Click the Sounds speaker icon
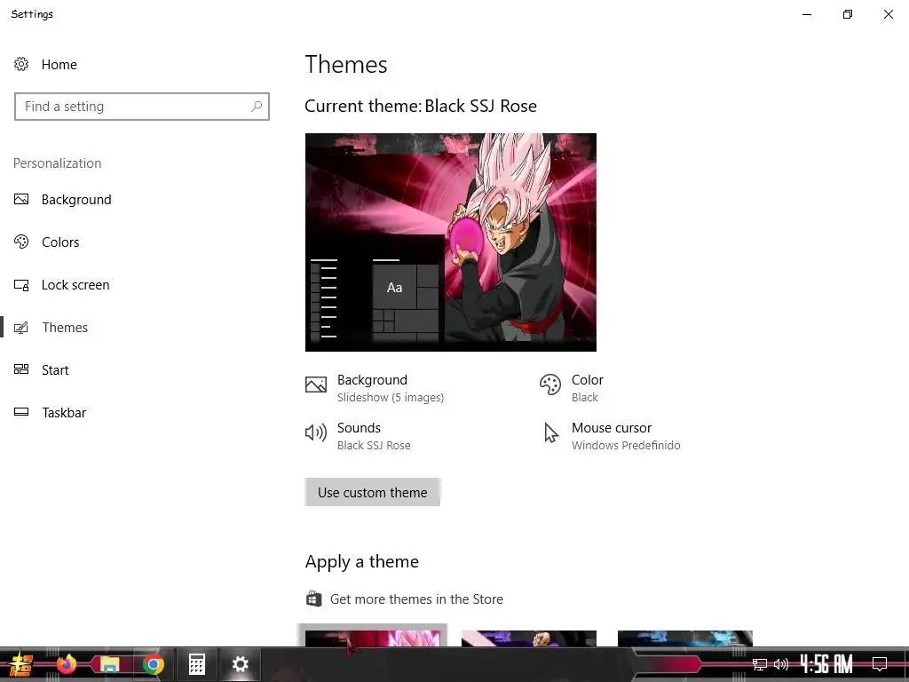 point(316,432)
